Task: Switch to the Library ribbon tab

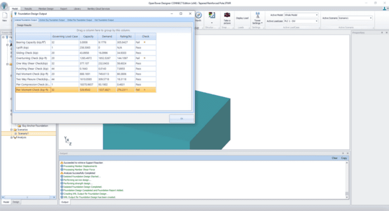Action: point(77,9)
